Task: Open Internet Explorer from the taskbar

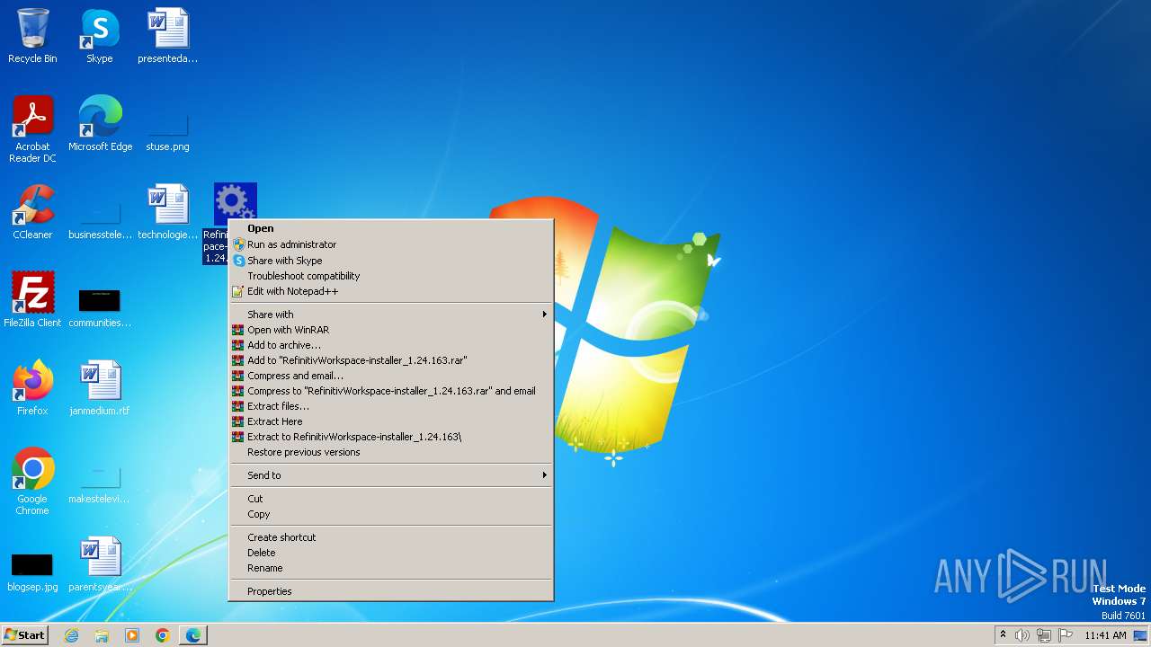Action: pyautogui.click(x=72, y=635)
